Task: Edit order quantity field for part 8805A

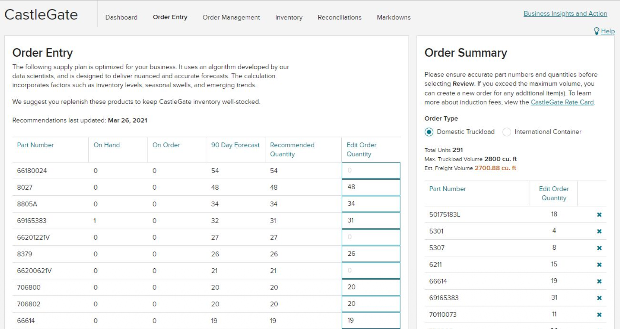Action: coord(371,204)
